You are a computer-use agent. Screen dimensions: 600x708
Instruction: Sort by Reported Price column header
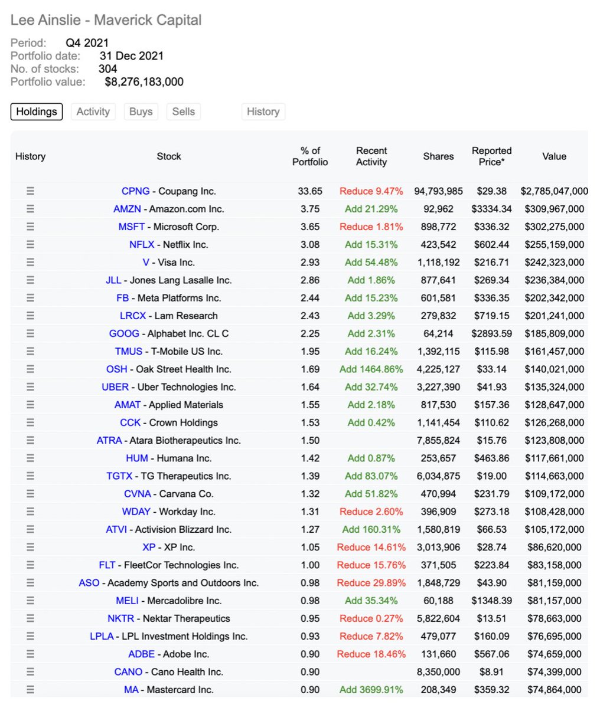click(491, 156)
